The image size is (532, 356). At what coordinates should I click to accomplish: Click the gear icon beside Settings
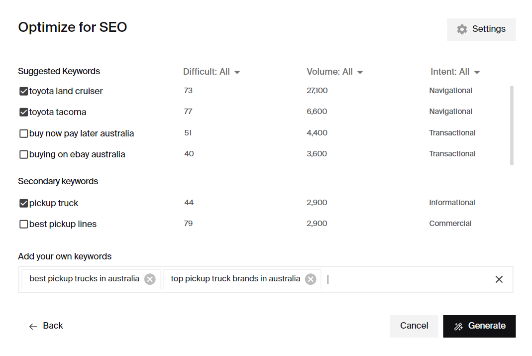coord(462,29)
